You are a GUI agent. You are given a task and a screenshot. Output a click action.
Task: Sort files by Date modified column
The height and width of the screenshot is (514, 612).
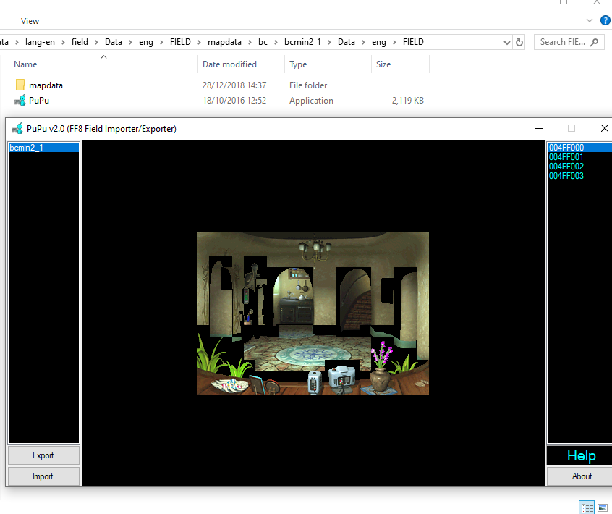pyautogui.click(x=229, y=64)
